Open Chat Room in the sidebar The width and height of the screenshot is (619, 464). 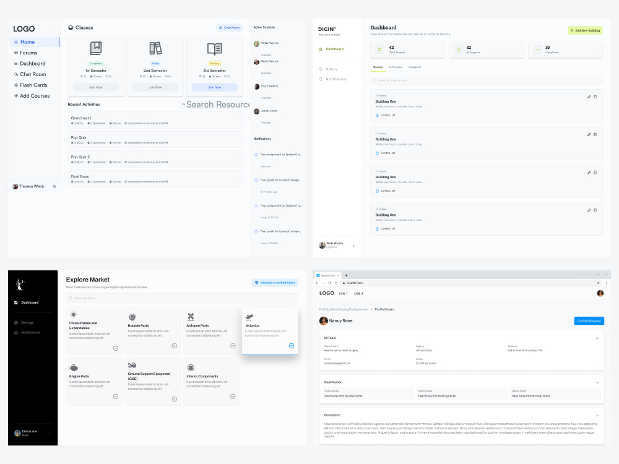click(x=30, y=74)
